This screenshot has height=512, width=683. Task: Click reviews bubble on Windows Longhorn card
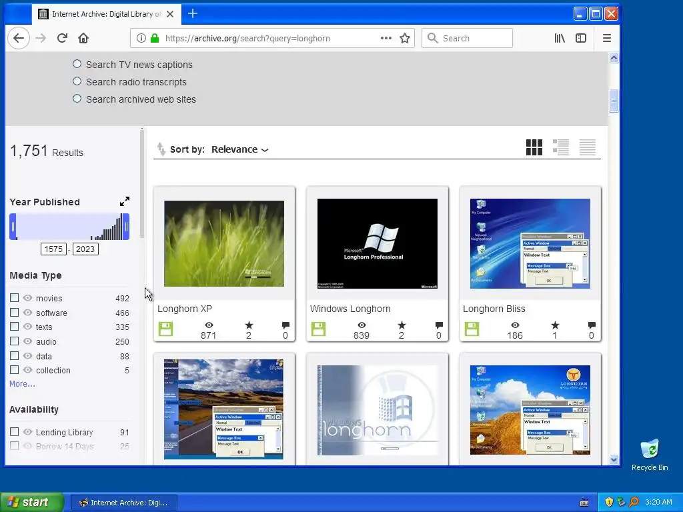coord(439,325)
